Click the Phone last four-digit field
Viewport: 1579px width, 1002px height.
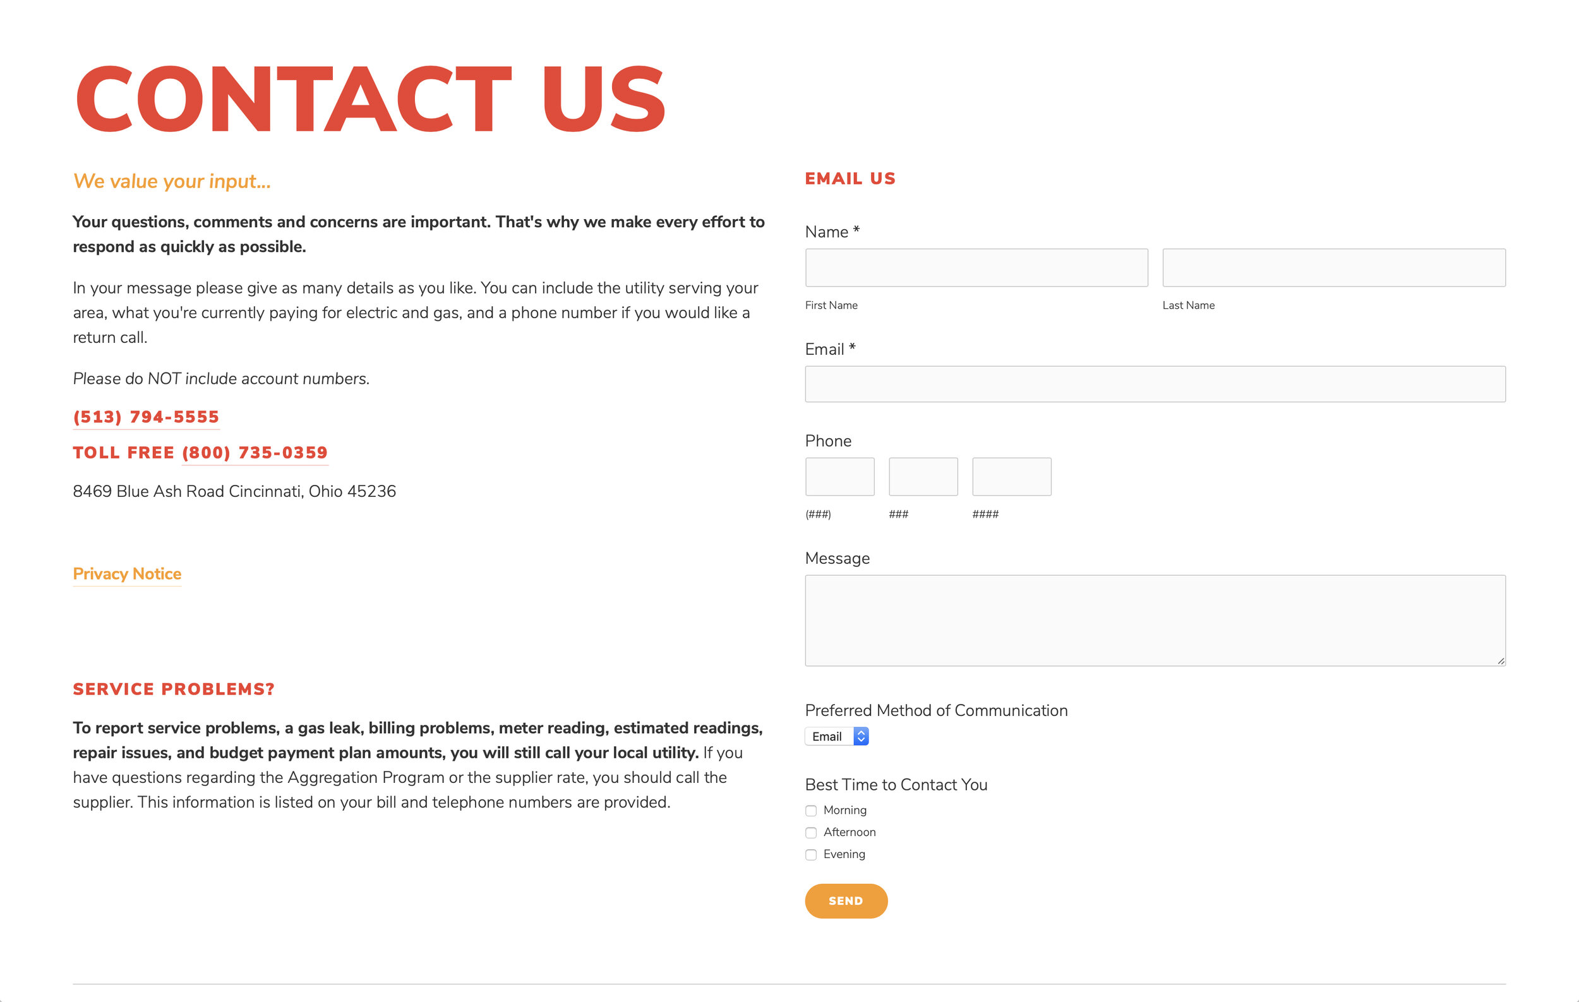click(x=1012, y=476)
